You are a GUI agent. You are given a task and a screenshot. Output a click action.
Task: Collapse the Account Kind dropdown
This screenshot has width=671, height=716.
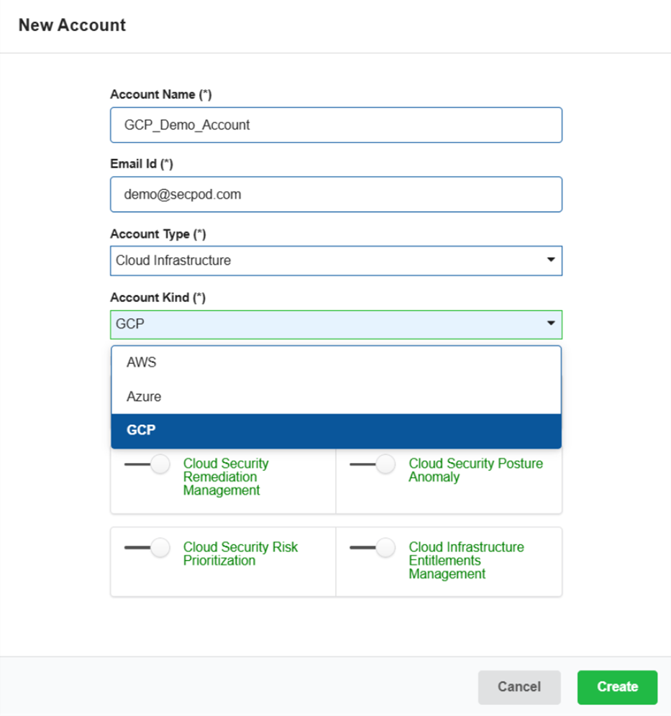tap(336, 324)
